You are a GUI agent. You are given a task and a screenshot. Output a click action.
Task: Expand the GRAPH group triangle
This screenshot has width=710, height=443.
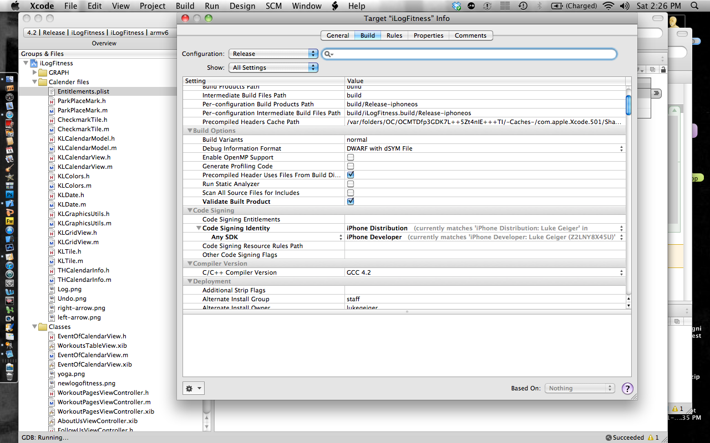point(34,73)
